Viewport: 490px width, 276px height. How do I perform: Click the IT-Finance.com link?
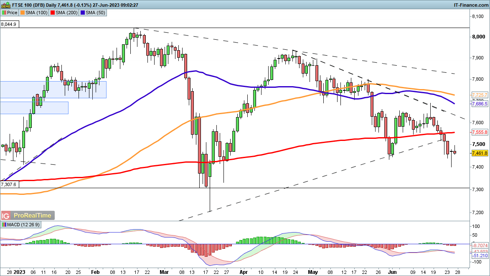[471, 5]
